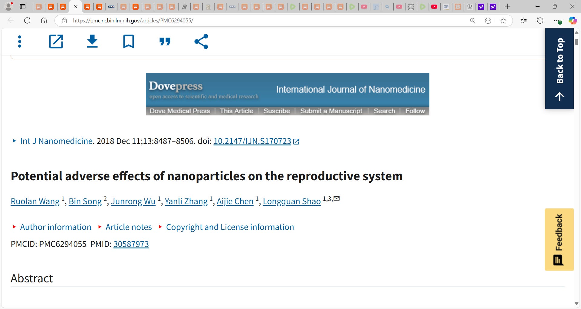Click the browser home icon
Viewport: 581px width, 309px height.
pos(44,21)
